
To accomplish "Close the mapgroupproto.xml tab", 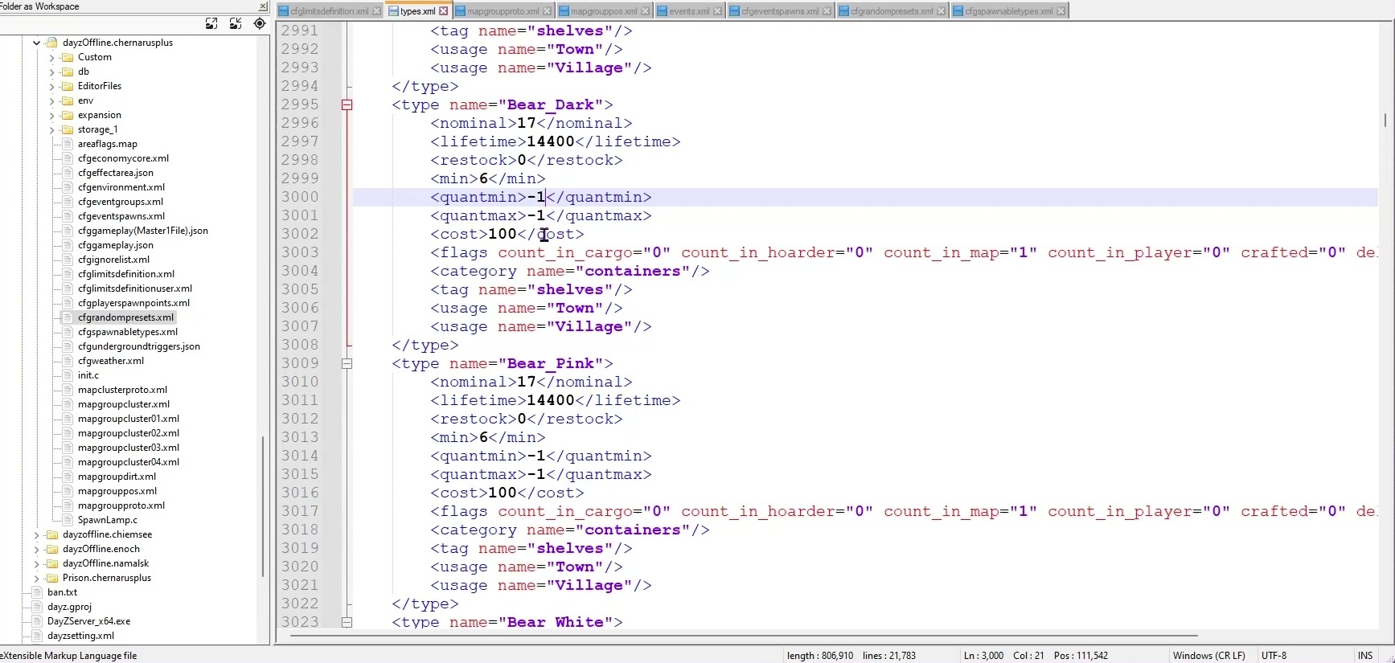I will click(x=548, y=11).
